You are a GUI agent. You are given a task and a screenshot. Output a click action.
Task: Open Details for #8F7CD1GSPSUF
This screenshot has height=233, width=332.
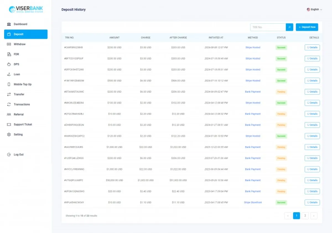pos(312,59)
